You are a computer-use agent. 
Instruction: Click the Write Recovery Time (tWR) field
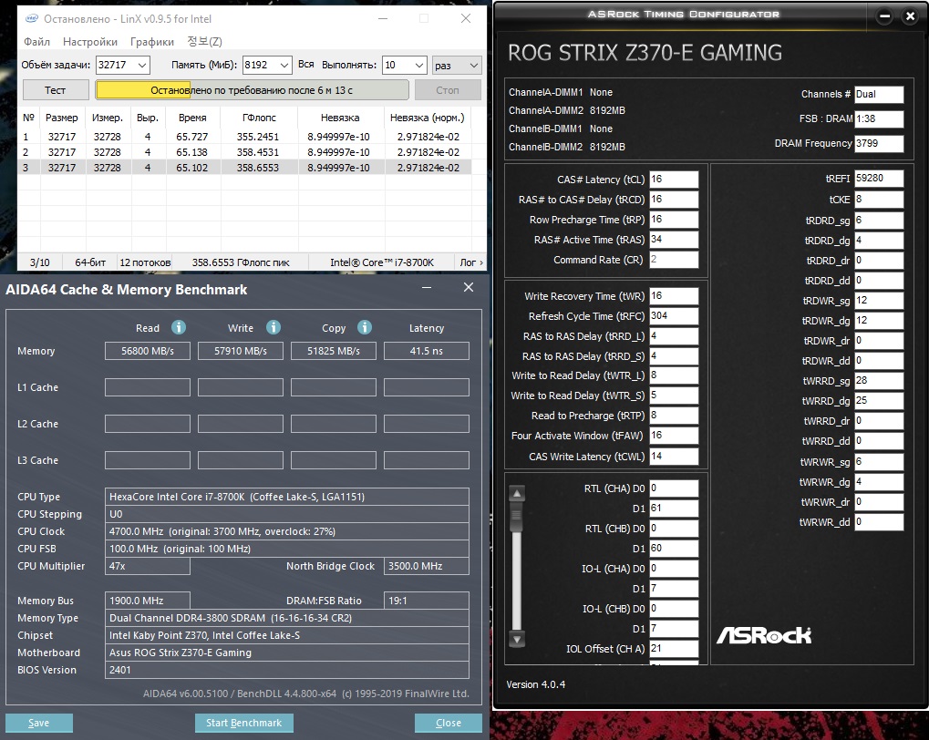674,295
